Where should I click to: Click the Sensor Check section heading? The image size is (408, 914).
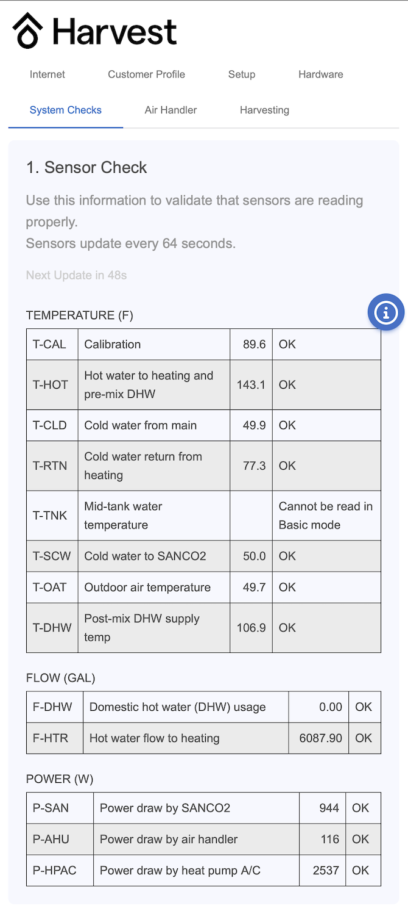[x=86, y=168]
